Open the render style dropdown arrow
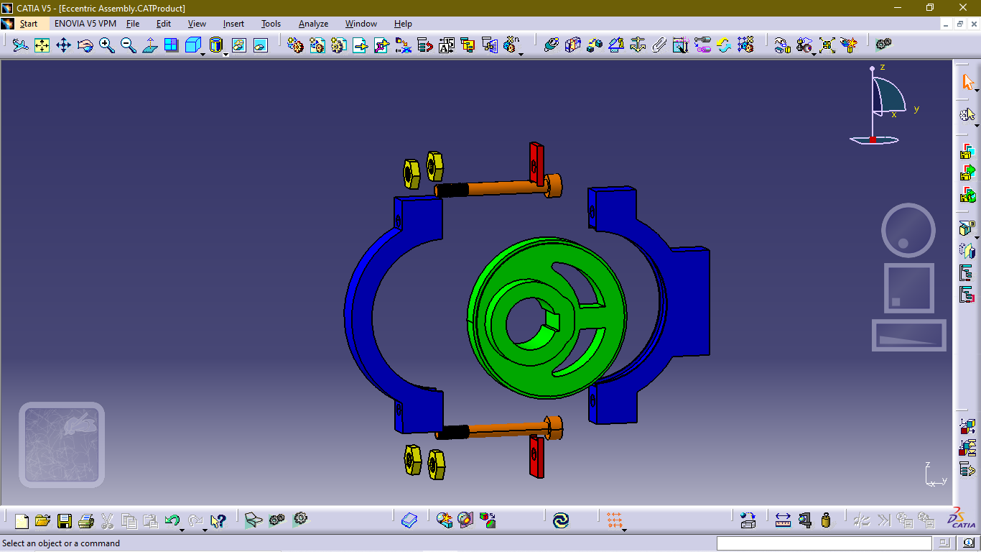981x552 pixels. click(225, 53)
